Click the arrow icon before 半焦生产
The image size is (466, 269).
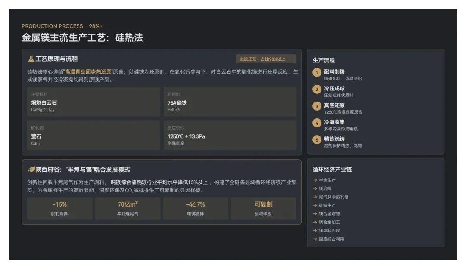[x=315, y=180]
